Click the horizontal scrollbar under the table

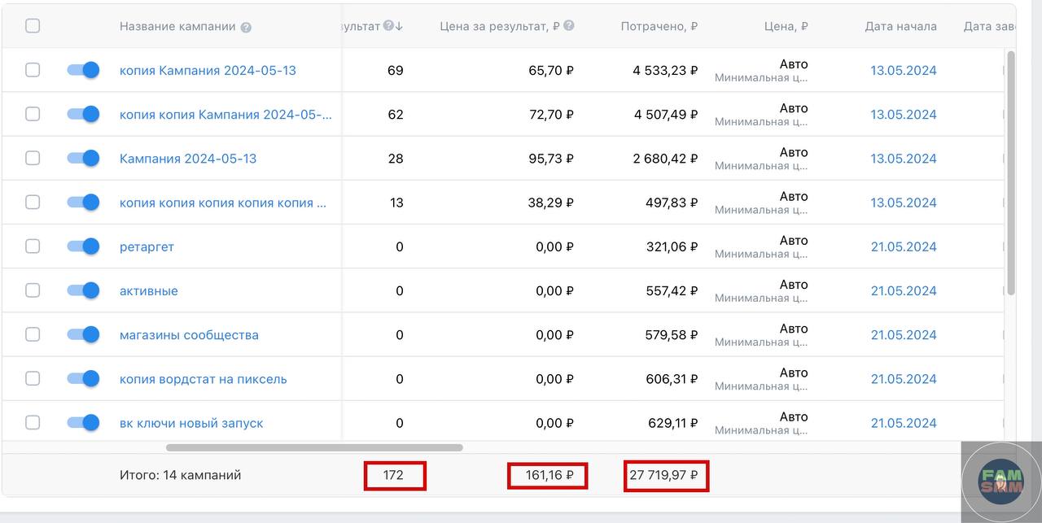pos(314,447)
